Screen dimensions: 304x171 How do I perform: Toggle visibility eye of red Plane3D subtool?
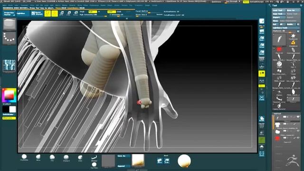298,138
